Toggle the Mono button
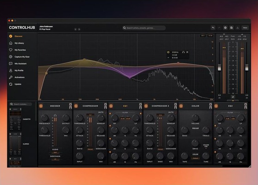Screen dimensions: 258x185 tap(245, 28)
